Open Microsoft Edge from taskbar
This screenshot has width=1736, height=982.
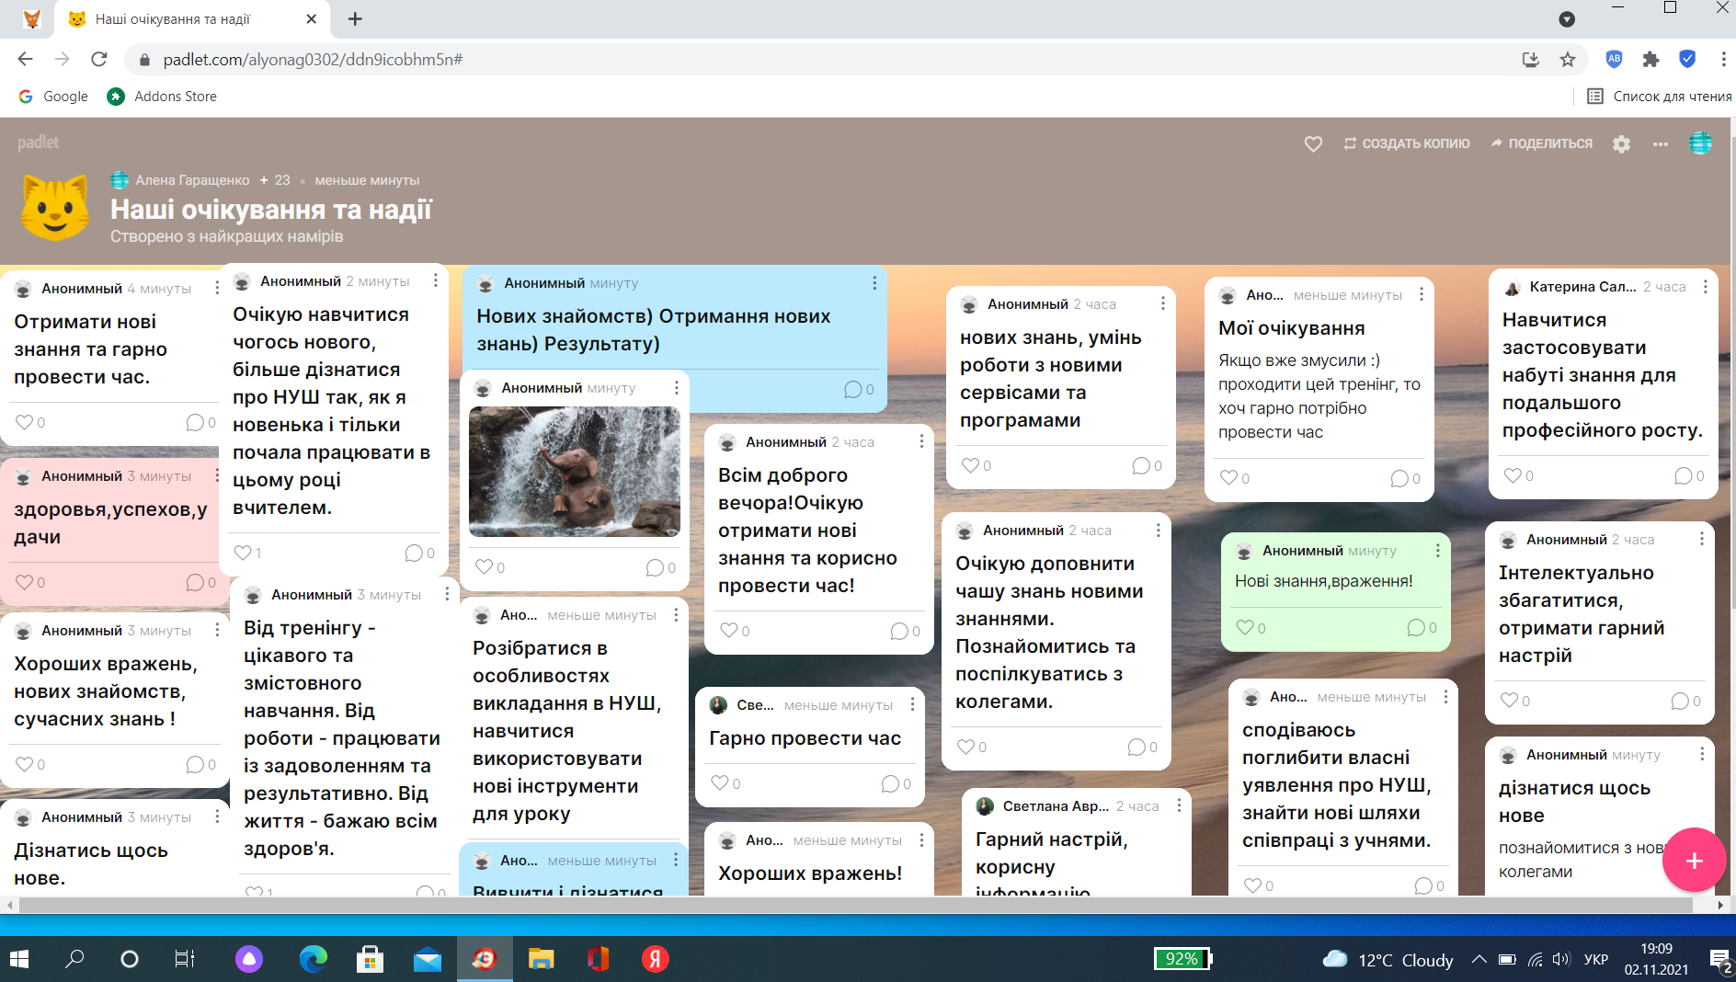pos(314,959)
